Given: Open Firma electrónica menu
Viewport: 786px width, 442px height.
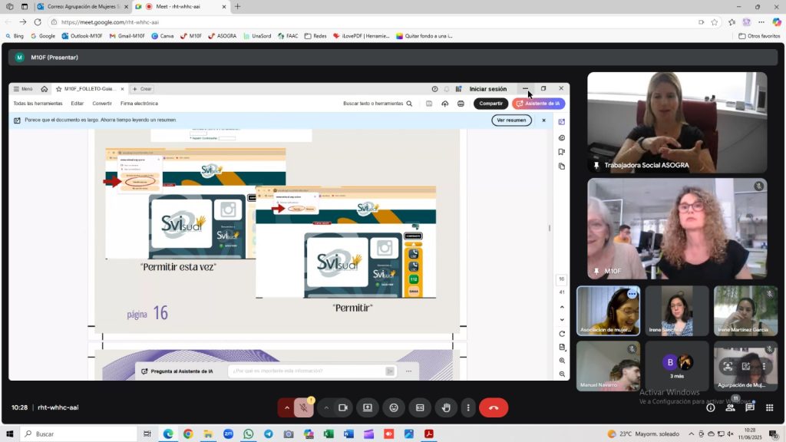Looking at the screenshot, I should coord(139,104).
